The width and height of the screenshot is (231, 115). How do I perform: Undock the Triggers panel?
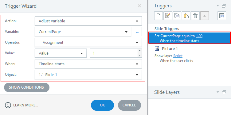224,6
